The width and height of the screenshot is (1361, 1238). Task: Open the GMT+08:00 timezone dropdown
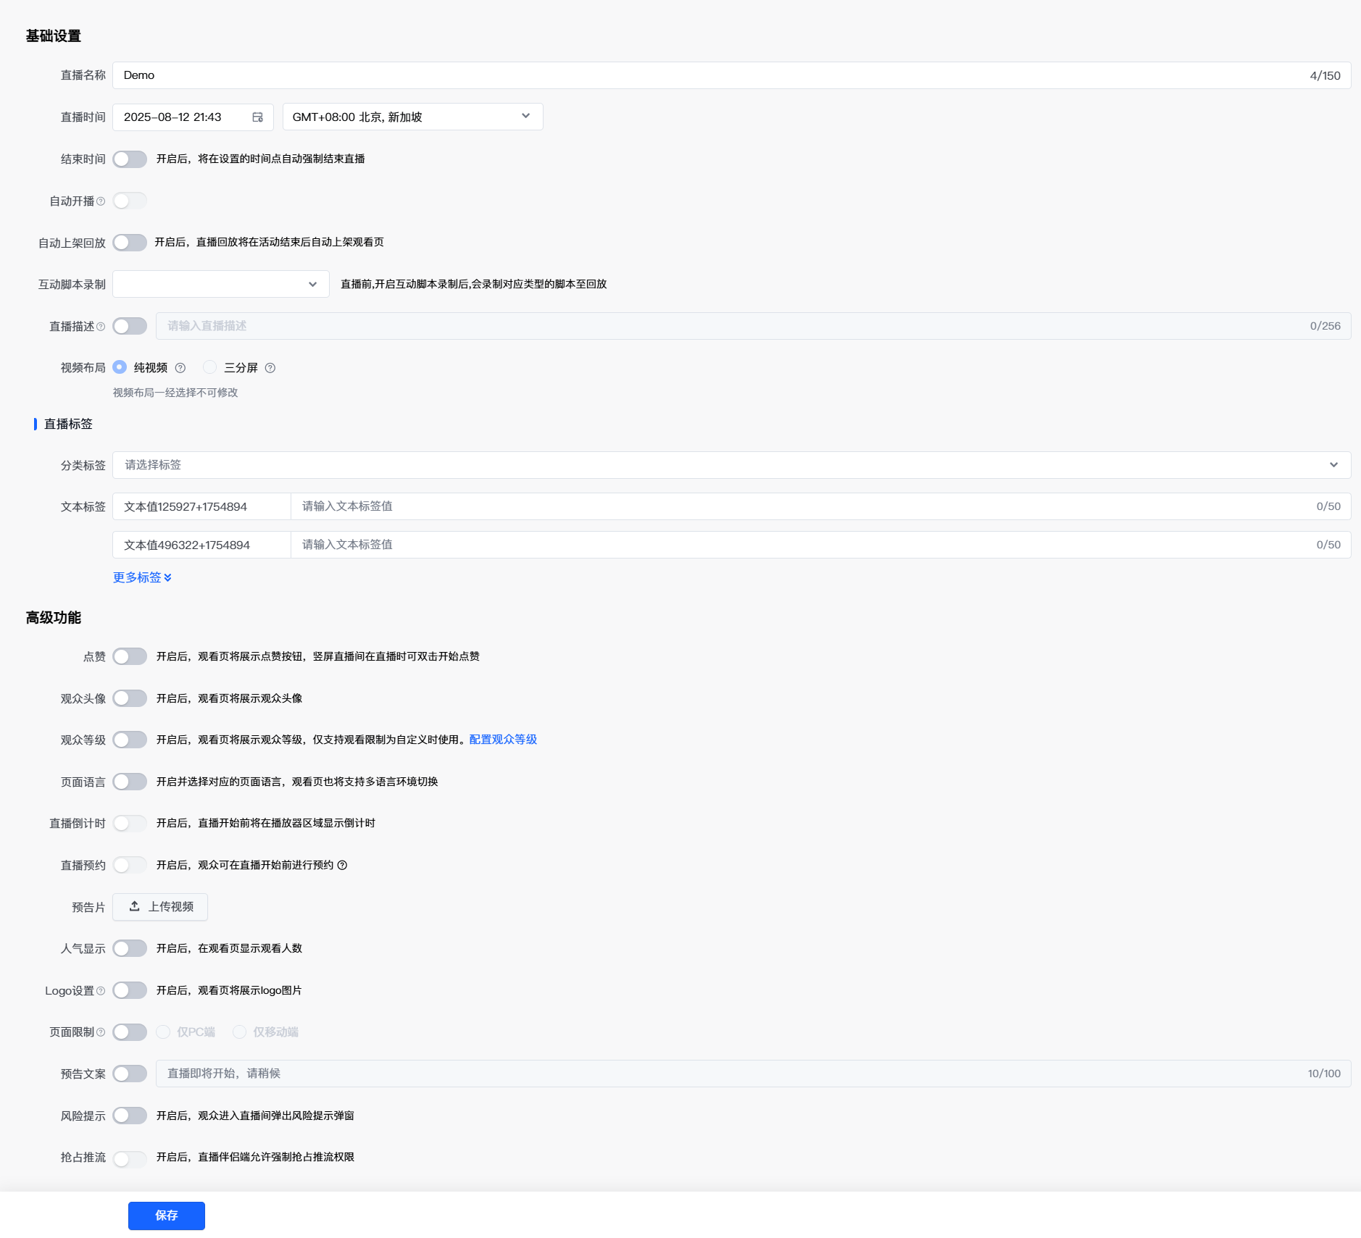(x=412, y=117)
